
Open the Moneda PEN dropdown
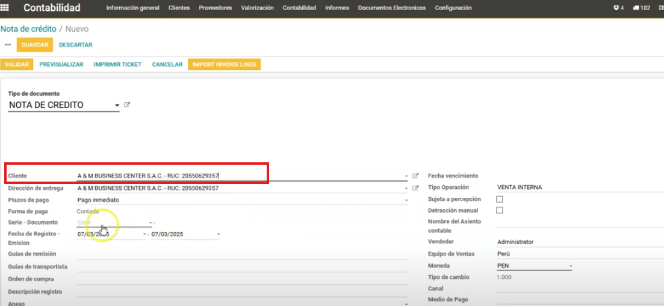point(569,266)
